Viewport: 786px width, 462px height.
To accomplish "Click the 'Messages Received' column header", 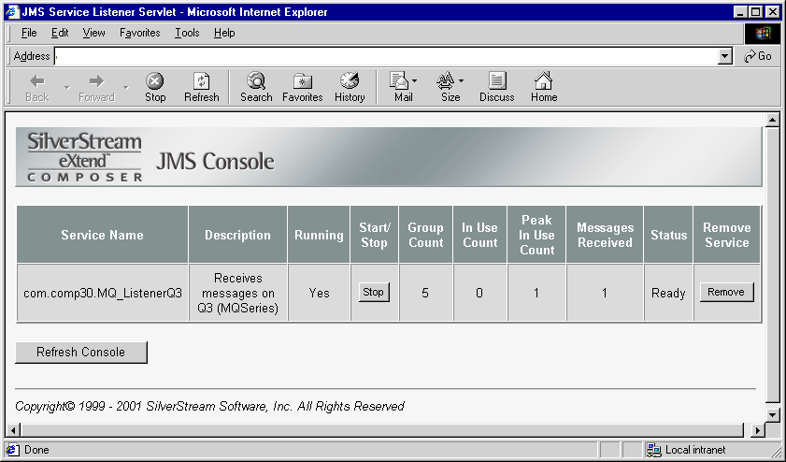I will click(605, 235).
